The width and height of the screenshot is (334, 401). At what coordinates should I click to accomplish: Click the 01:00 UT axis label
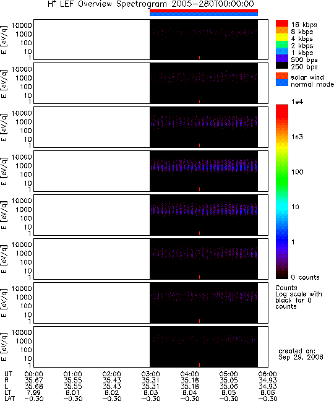coord(73,374)
